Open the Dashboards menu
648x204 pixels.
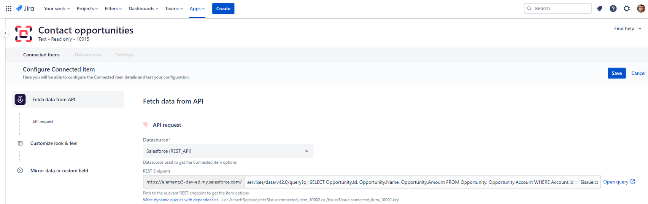(143, 8)
